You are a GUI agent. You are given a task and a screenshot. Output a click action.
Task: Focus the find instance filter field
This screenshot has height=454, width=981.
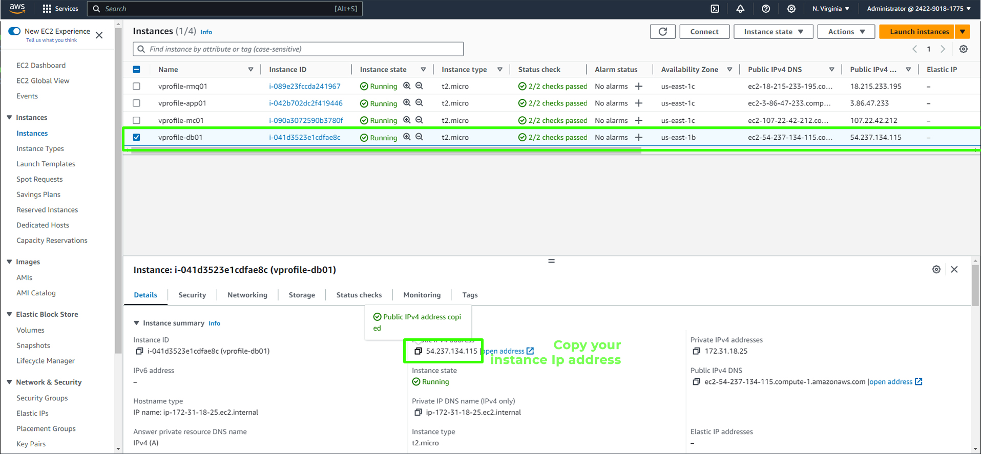point(298,49)
